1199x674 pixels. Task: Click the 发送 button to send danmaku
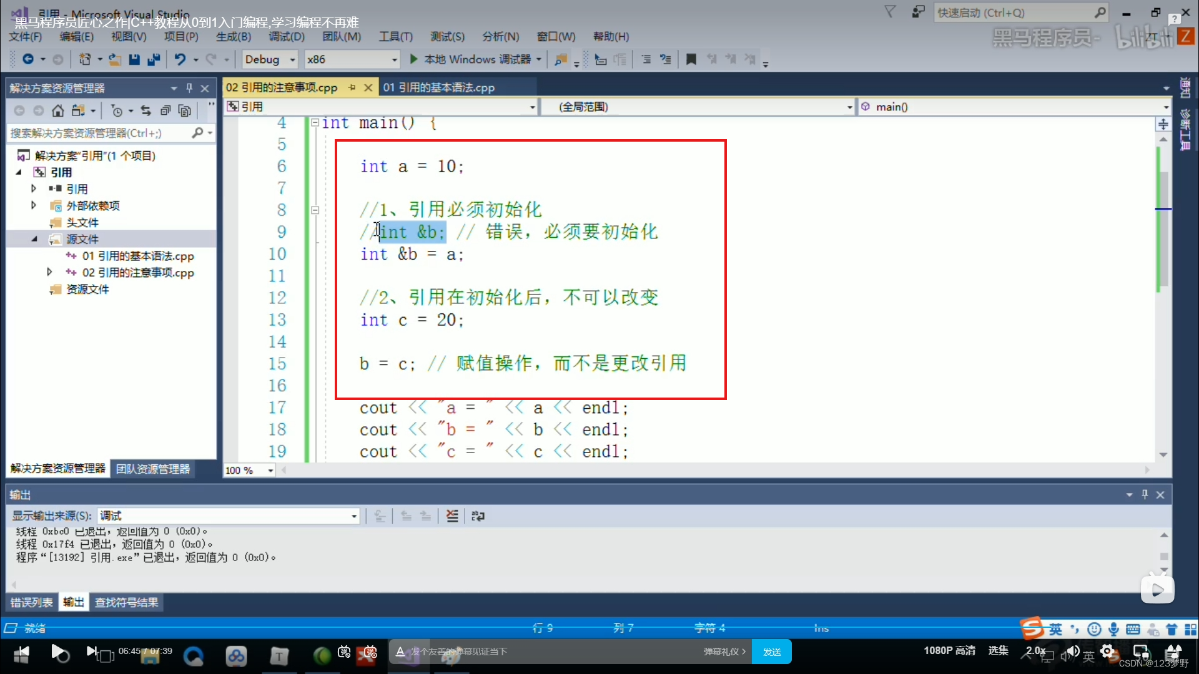point(772,652)
